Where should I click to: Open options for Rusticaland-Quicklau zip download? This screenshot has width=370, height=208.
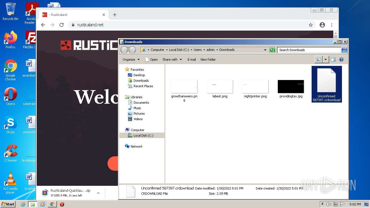pyautogui.click(x=98, y=193)
